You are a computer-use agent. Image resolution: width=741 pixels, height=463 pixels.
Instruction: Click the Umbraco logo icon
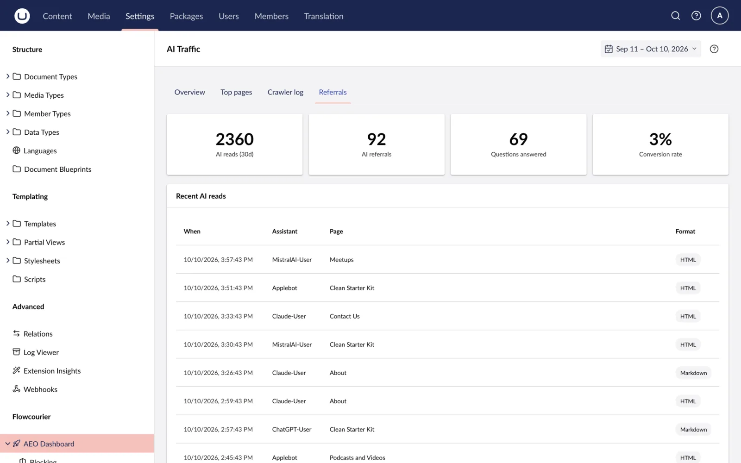(x=22, y=16)
